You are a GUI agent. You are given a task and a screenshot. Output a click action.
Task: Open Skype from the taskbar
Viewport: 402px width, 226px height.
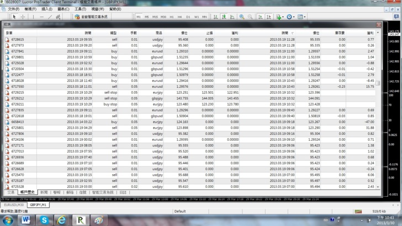click(44, 220)
